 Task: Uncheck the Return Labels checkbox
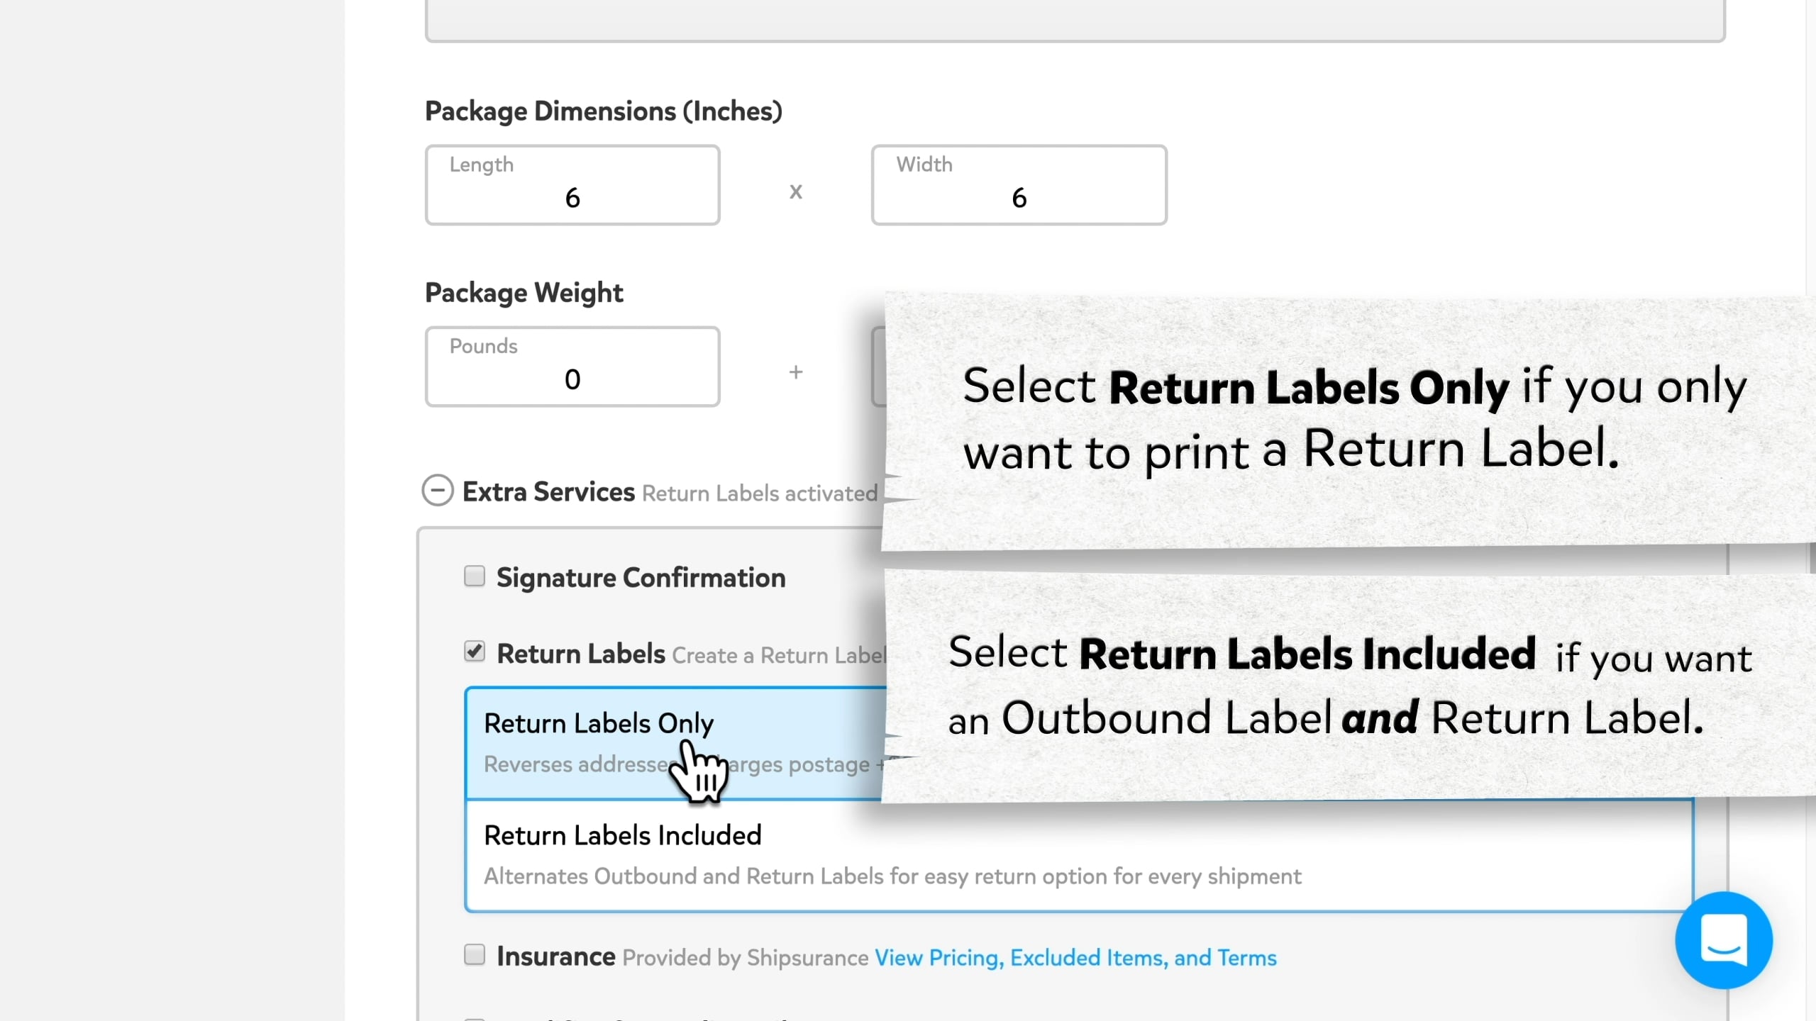[475, 651]
